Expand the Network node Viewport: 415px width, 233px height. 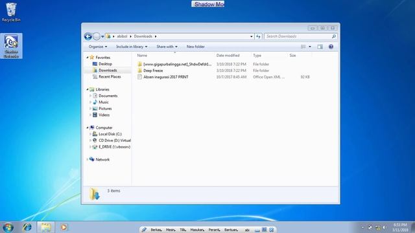[88, 159]
